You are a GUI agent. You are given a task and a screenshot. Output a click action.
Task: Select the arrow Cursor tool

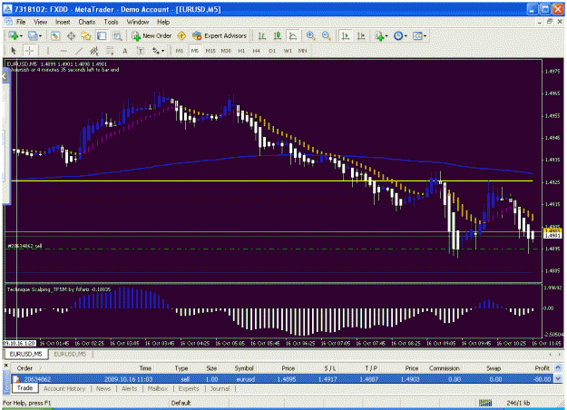14,51
